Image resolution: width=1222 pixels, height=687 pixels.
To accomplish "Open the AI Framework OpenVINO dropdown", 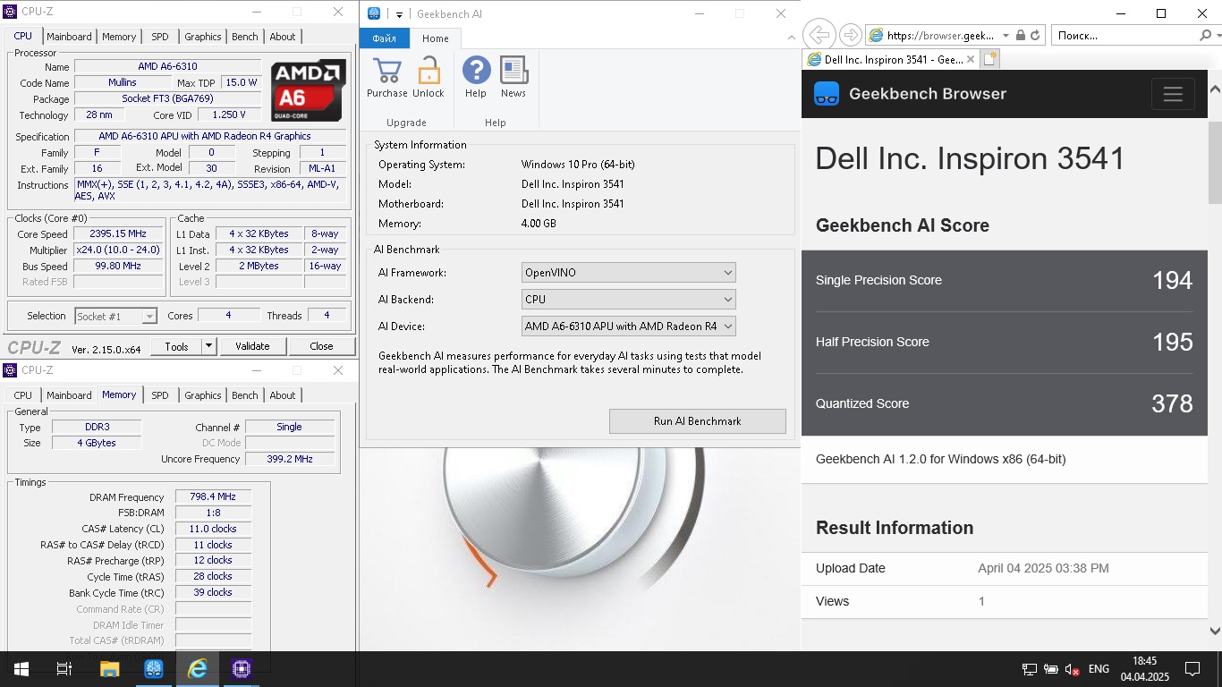I will click(x=628, y=273).
